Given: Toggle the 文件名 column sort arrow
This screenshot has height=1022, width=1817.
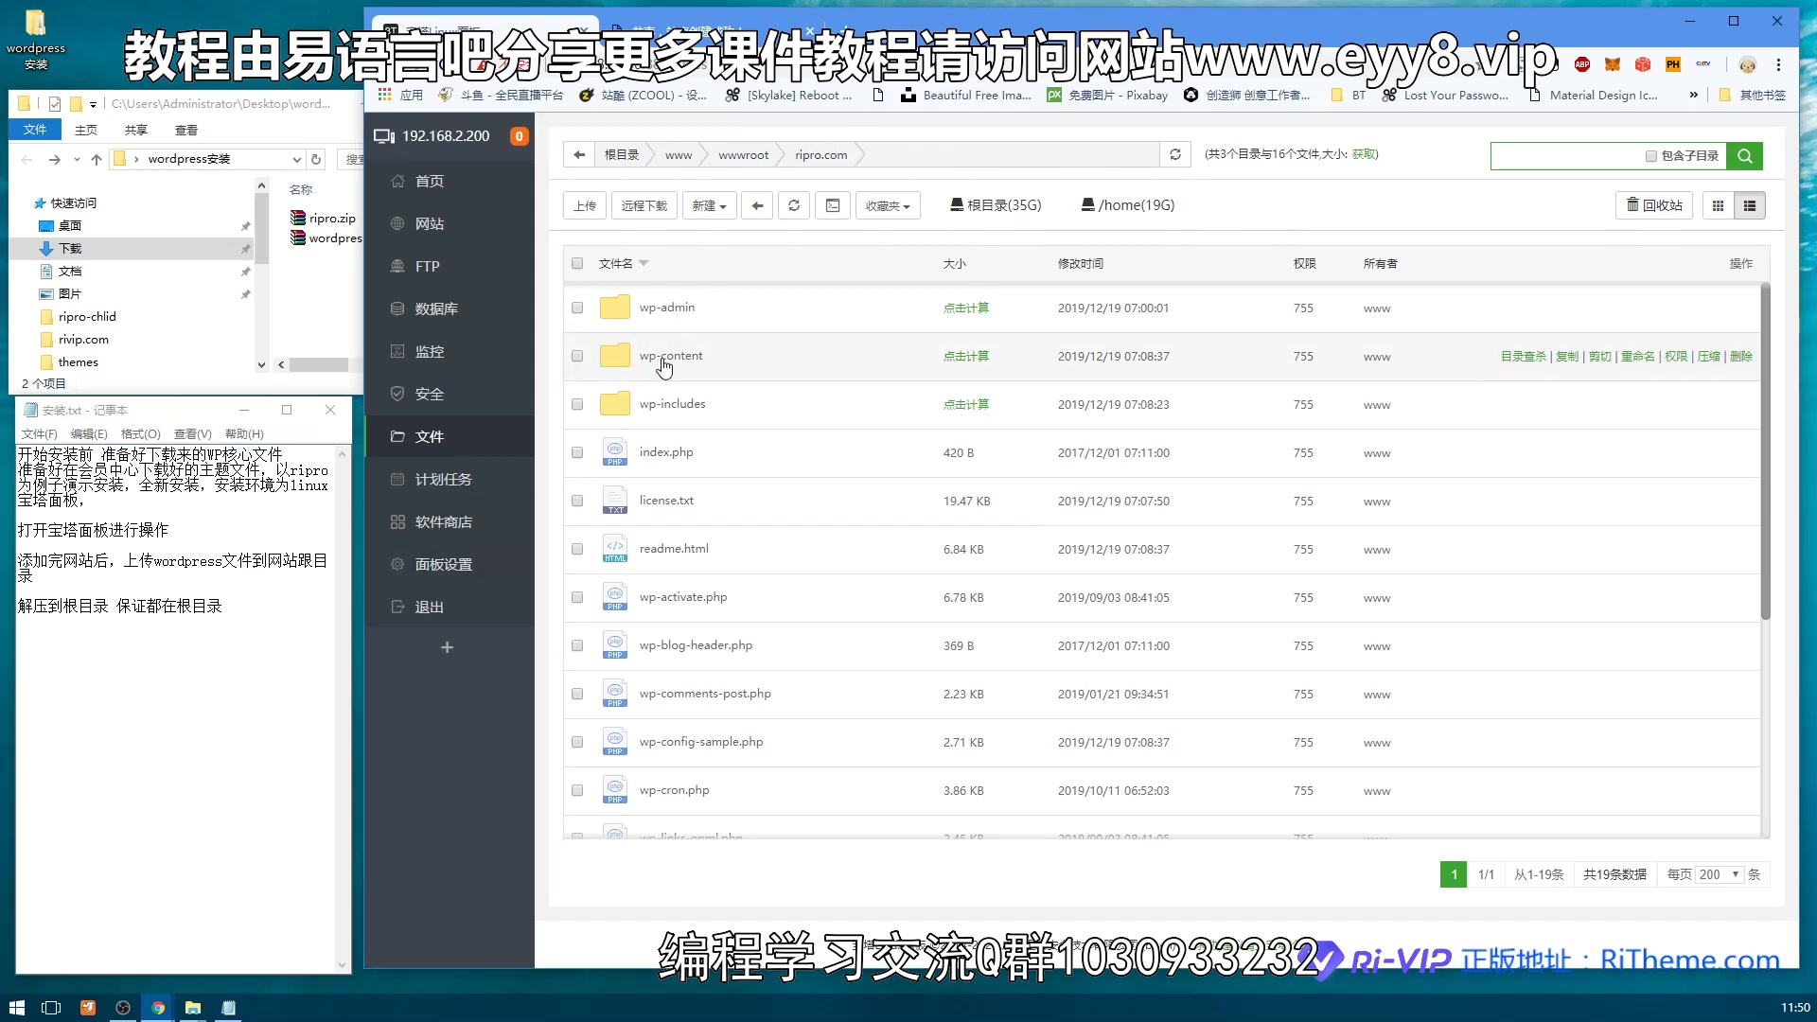Looking at the screenshot, I should 644,263.
